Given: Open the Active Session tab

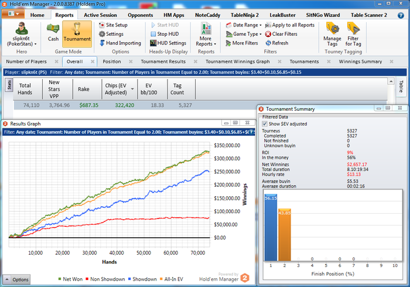Looking at the screenshot, I should pos(100,15).
